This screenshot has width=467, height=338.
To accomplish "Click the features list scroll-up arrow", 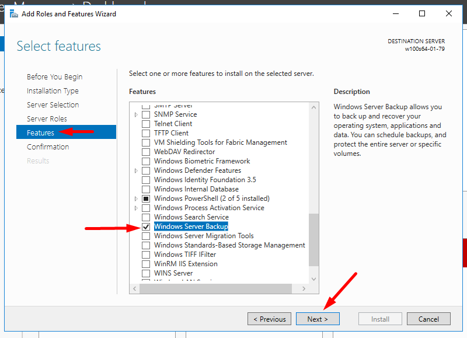I will tap(314, 107).
